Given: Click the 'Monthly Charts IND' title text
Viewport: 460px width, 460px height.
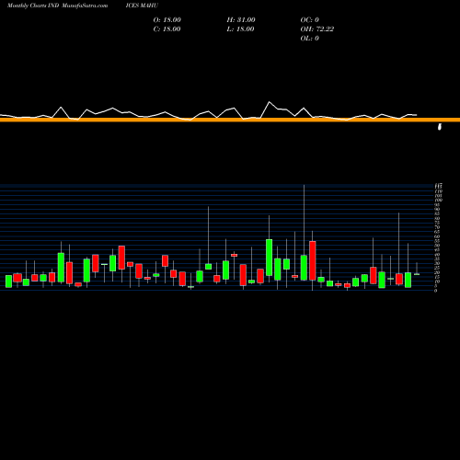Looking at the screenshot, I should [x=33, y=6].
